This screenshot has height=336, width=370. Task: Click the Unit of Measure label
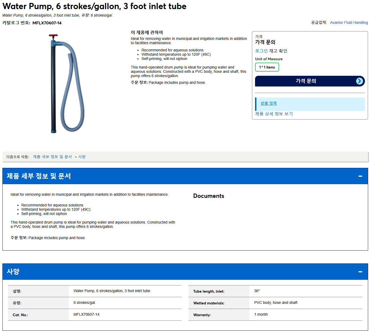(x=269, y=59)
